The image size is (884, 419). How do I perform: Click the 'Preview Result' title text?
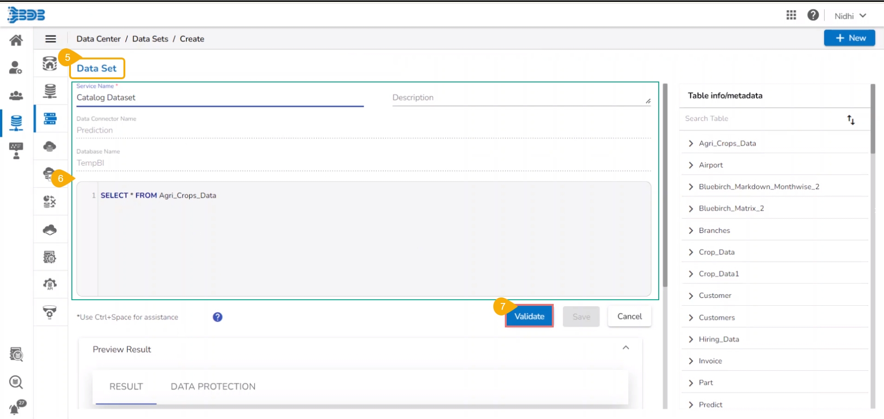(122, 349)
